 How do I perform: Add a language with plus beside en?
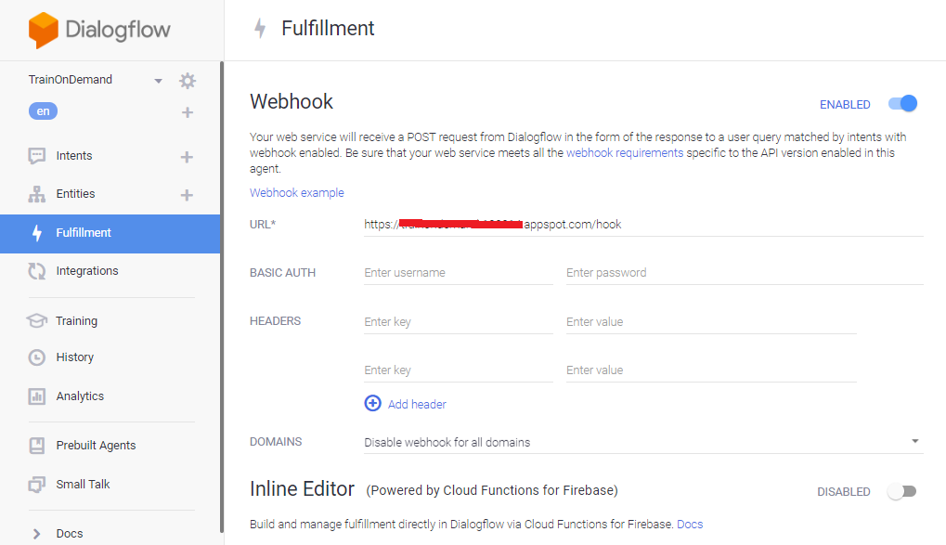pyautogui.click(x=188, y=112)
